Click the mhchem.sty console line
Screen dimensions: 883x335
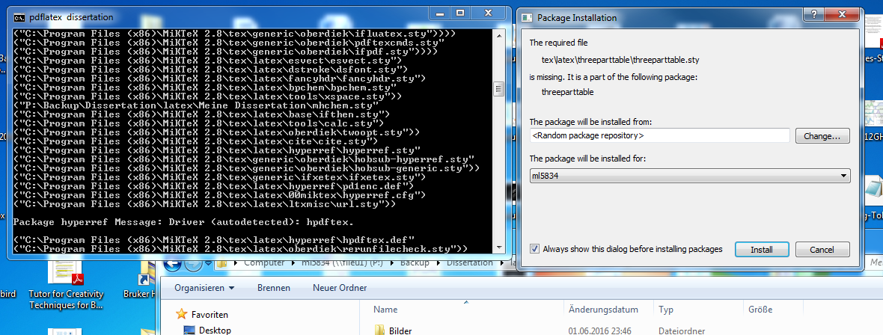point(195,105)
